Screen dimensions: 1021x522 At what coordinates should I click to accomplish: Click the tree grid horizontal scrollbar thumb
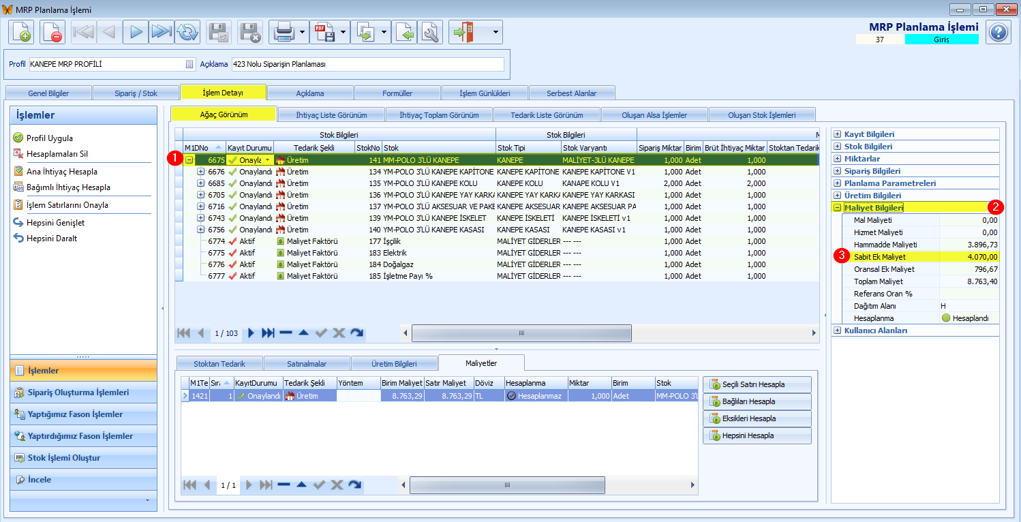[x=521, y=333]
